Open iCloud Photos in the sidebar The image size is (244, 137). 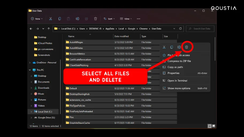pos(43,43)
